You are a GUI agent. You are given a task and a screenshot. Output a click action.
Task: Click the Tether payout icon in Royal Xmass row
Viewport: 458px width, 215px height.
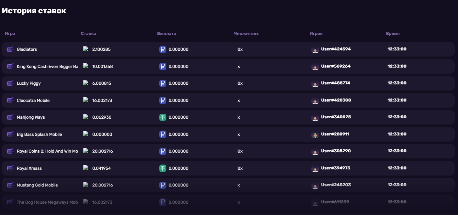click(x=163, y=168)
